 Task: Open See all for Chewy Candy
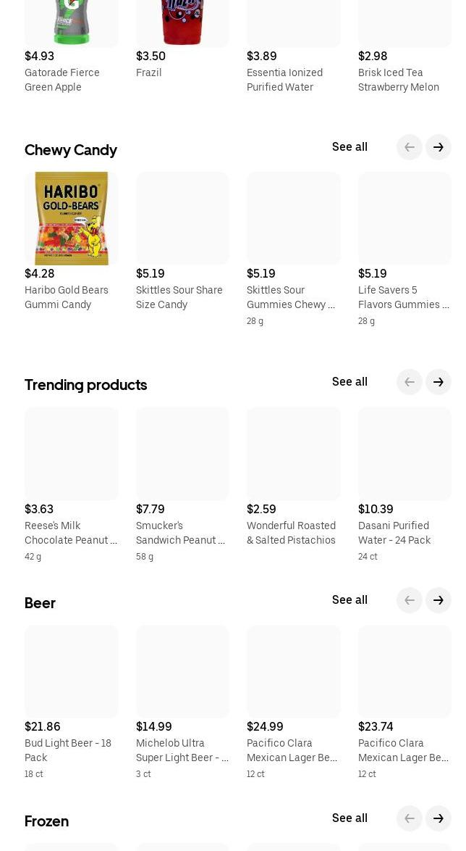(x=349, y=147)
